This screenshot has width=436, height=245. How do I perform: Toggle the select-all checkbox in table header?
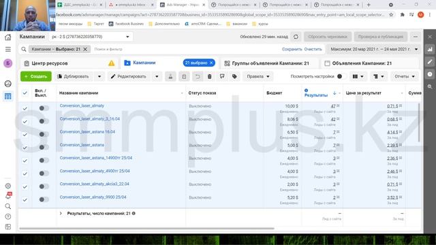25,93
